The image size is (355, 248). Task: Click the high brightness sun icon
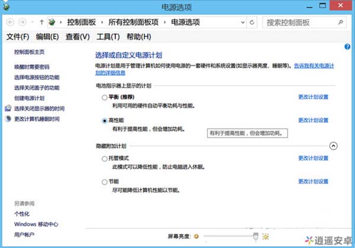pos(265,236)
